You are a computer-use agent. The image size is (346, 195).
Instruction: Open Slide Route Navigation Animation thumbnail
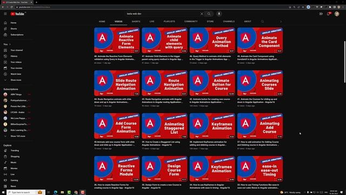point(117,83)
